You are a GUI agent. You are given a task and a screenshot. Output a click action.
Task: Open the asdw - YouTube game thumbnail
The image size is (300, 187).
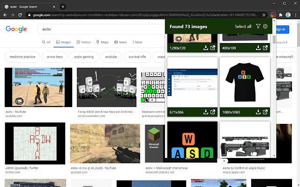click(38, 87)
